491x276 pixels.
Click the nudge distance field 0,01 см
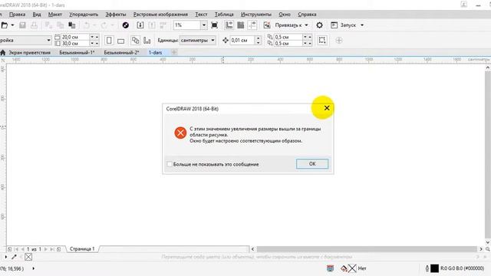tap(242, 40)
